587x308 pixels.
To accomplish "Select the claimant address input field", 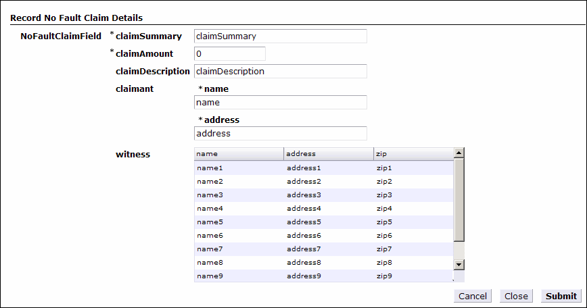I will pyautogui.click(x=281, y=134).
